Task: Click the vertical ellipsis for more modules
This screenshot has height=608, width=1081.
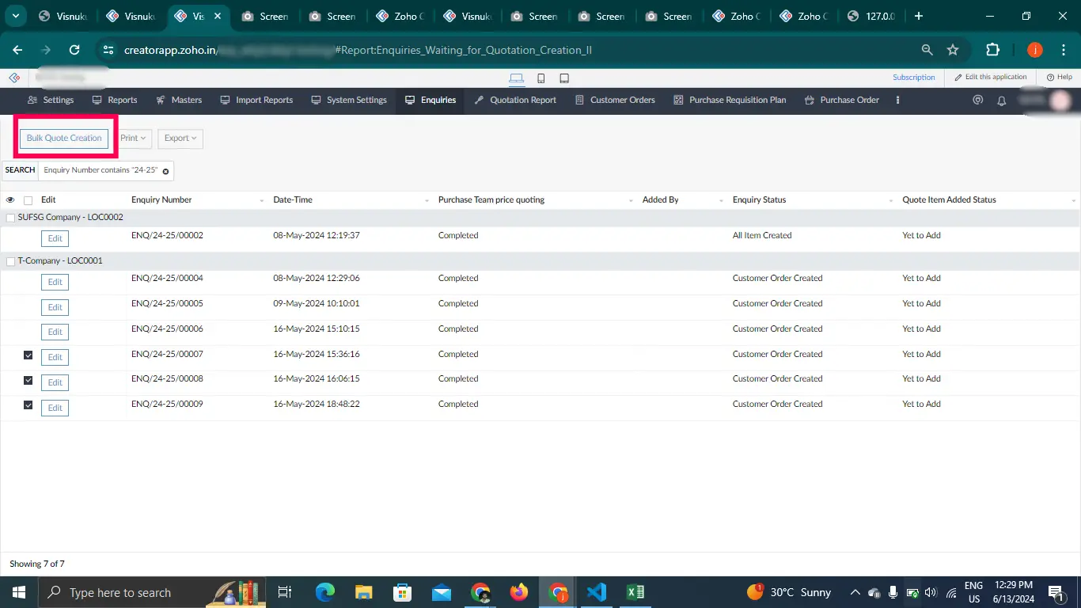Action: (x=897, y=101)
